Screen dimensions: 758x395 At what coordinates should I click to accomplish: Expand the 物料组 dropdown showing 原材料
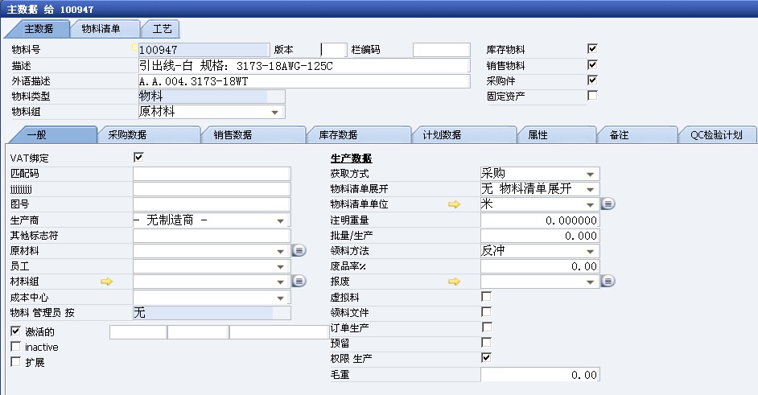pos(275,112)
